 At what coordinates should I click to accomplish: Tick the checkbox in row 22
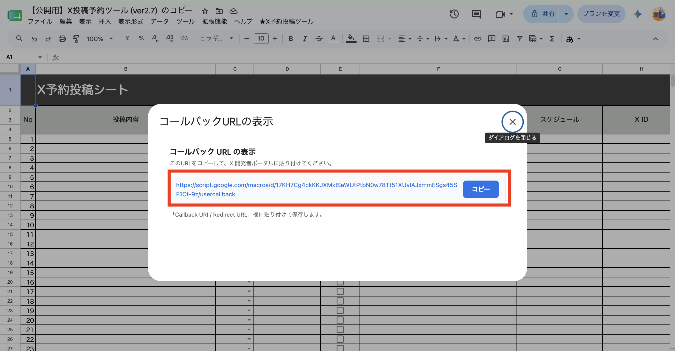click(x=340, y=301)
